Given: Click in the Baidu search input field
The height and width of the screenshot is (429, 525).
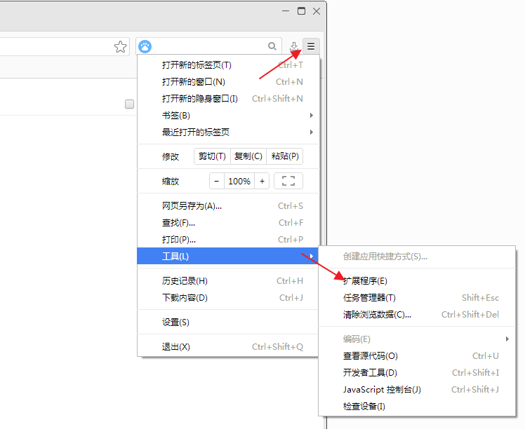Looking at the screenshot, I should [209, 46].
